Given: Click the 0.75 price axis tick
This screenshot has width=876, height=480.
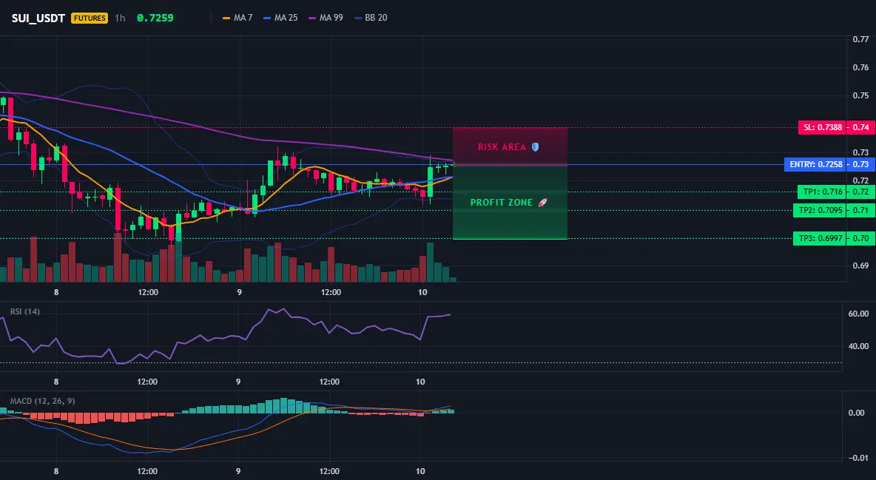Looking at the screenshot, I should pyautogui.click(x=860, y=95).
